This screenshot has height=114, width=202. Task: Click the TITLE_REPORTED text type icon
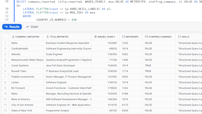[47, 37]
